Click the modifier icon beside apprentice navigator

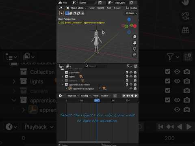100,88
